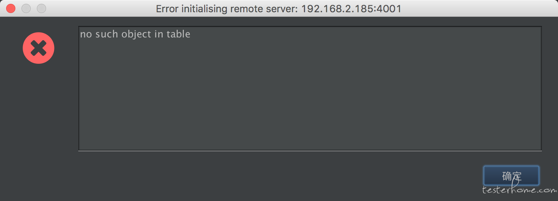558x201 pixels.
Task: Click inside the error message text area
Action: coord(310,88)
